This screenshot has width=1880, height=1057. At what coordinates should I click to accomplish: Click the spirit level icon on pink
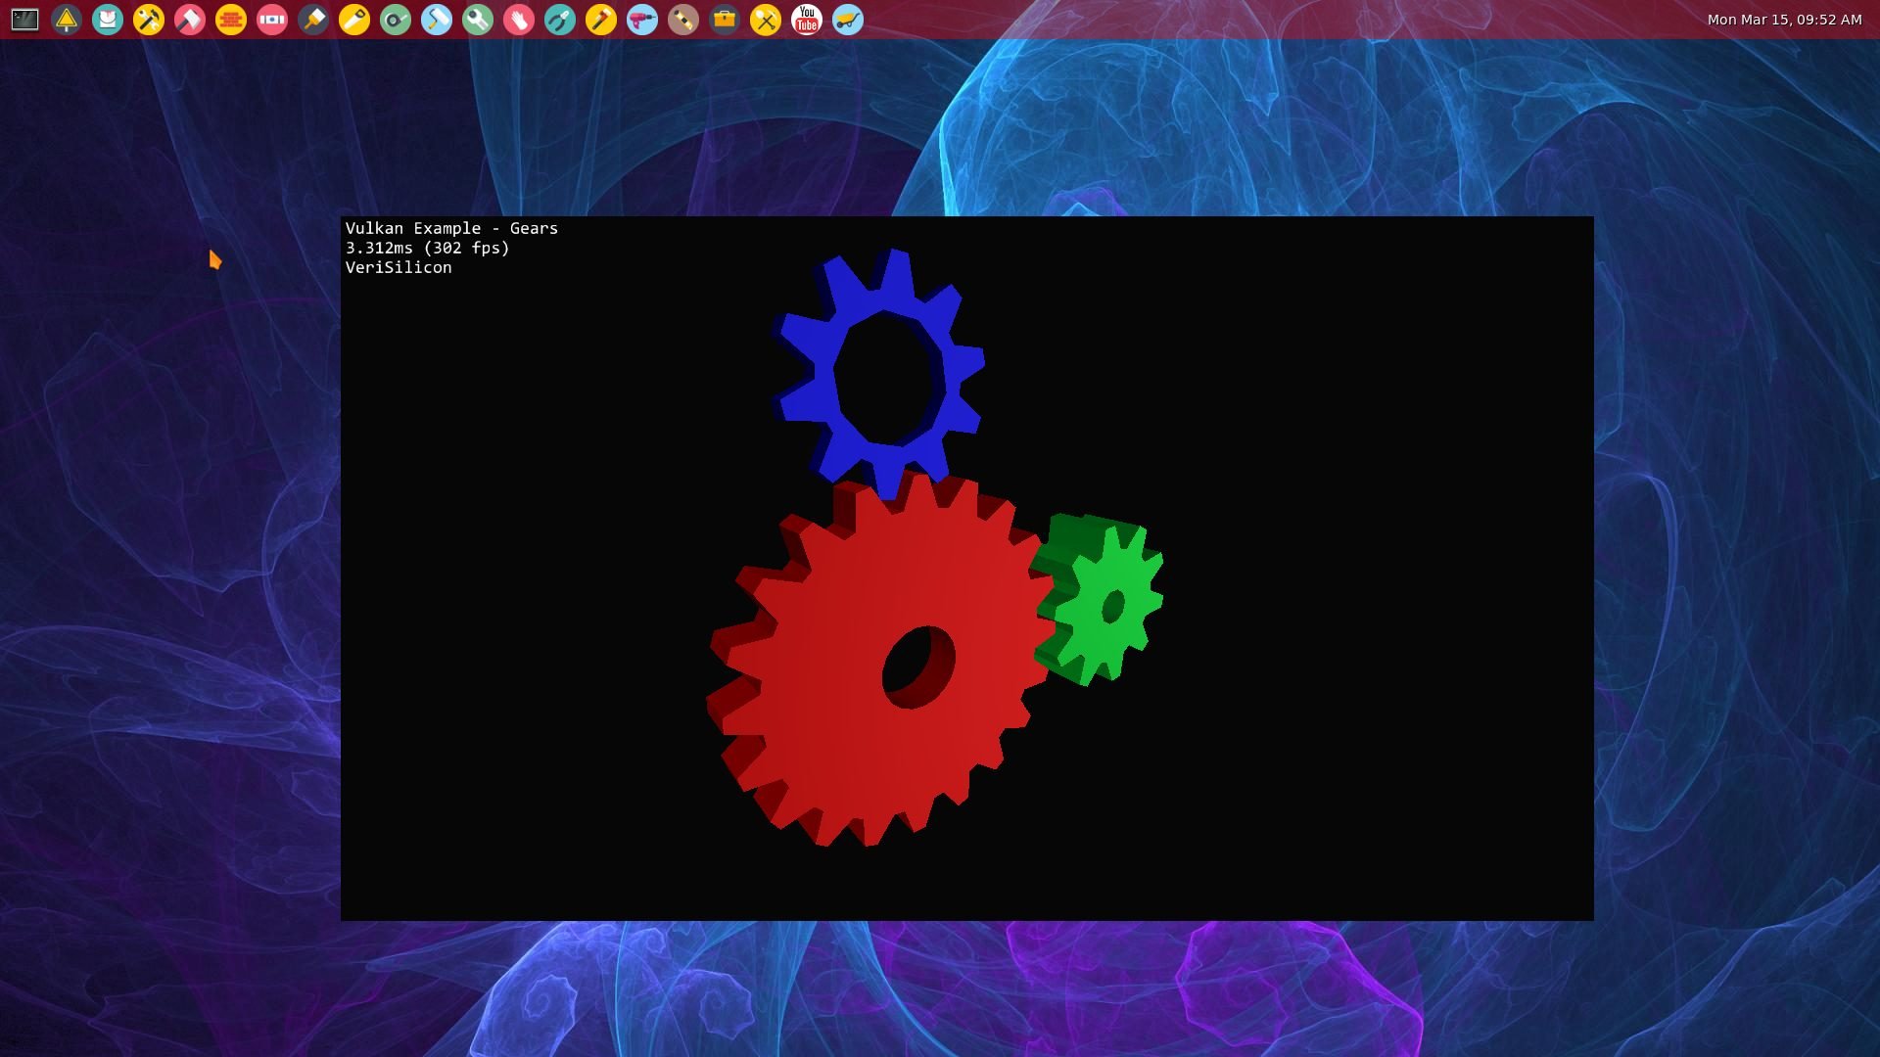pyautogui.click(x=272, y=20)
